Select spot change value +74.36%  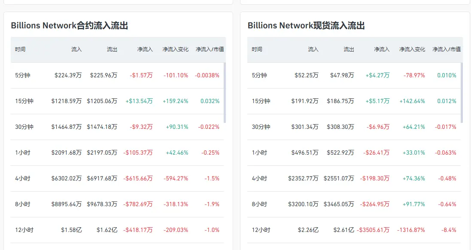point(413,179)
